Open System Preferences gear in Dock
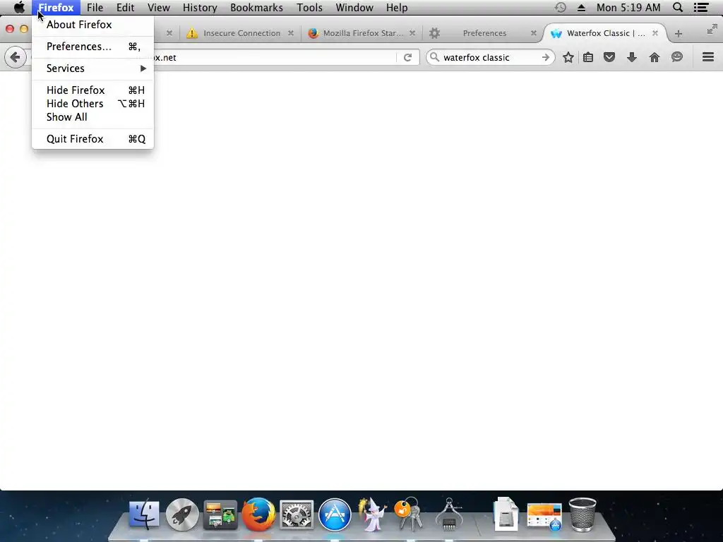 [297, 514]
